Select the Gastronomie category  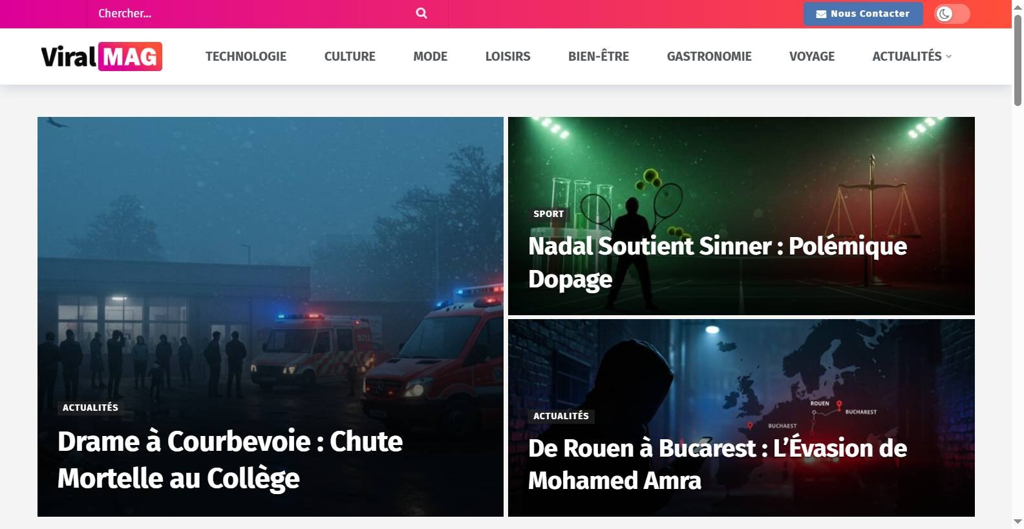pos(709,56)
